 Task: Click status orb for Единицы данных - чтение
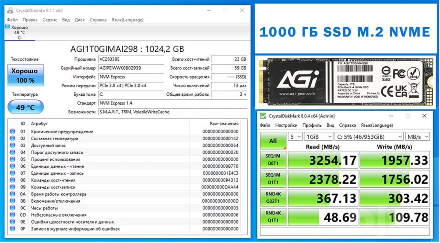tap(12, 166)
